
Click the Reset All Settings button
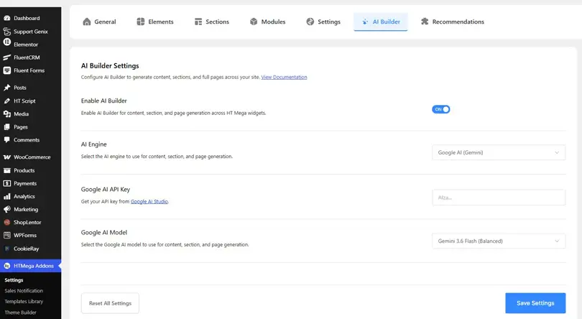[110, 303]
